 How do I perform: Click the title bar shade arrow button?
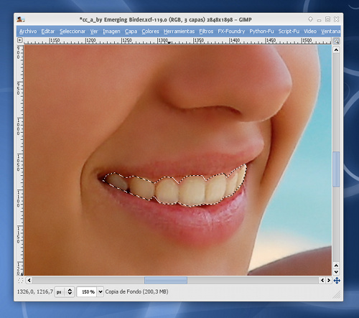point(310,19)
